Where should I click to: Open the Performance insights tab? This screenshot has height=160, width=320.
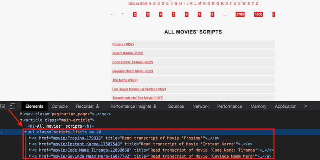pyautogui.click(x=134, y=106)
